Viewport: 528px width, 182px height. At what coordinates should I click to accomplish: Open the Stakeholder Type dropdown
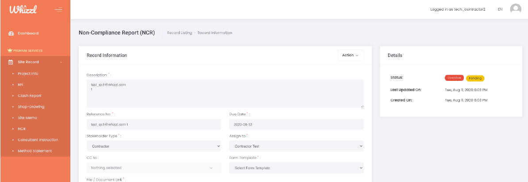click(154, 146)
